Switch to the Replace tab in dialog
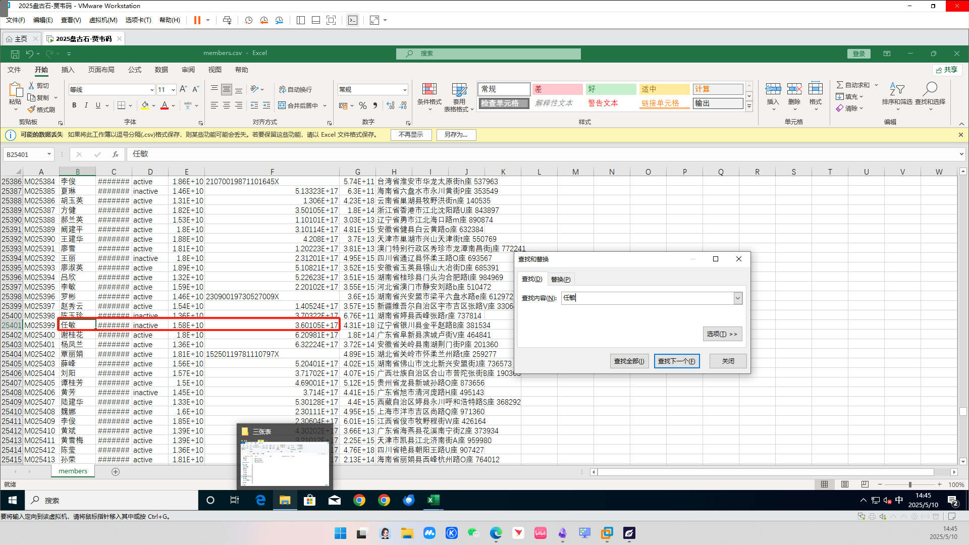969x545 pixels. pos(560,279)
